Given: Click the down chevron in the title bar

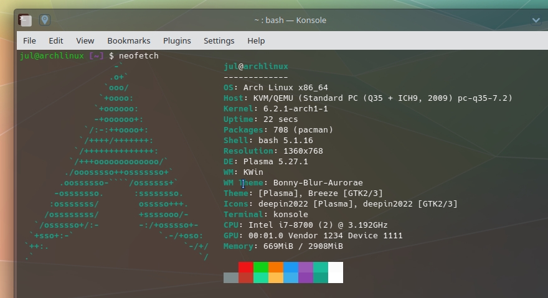Looking at the screenshot, I should pos(536,20).
